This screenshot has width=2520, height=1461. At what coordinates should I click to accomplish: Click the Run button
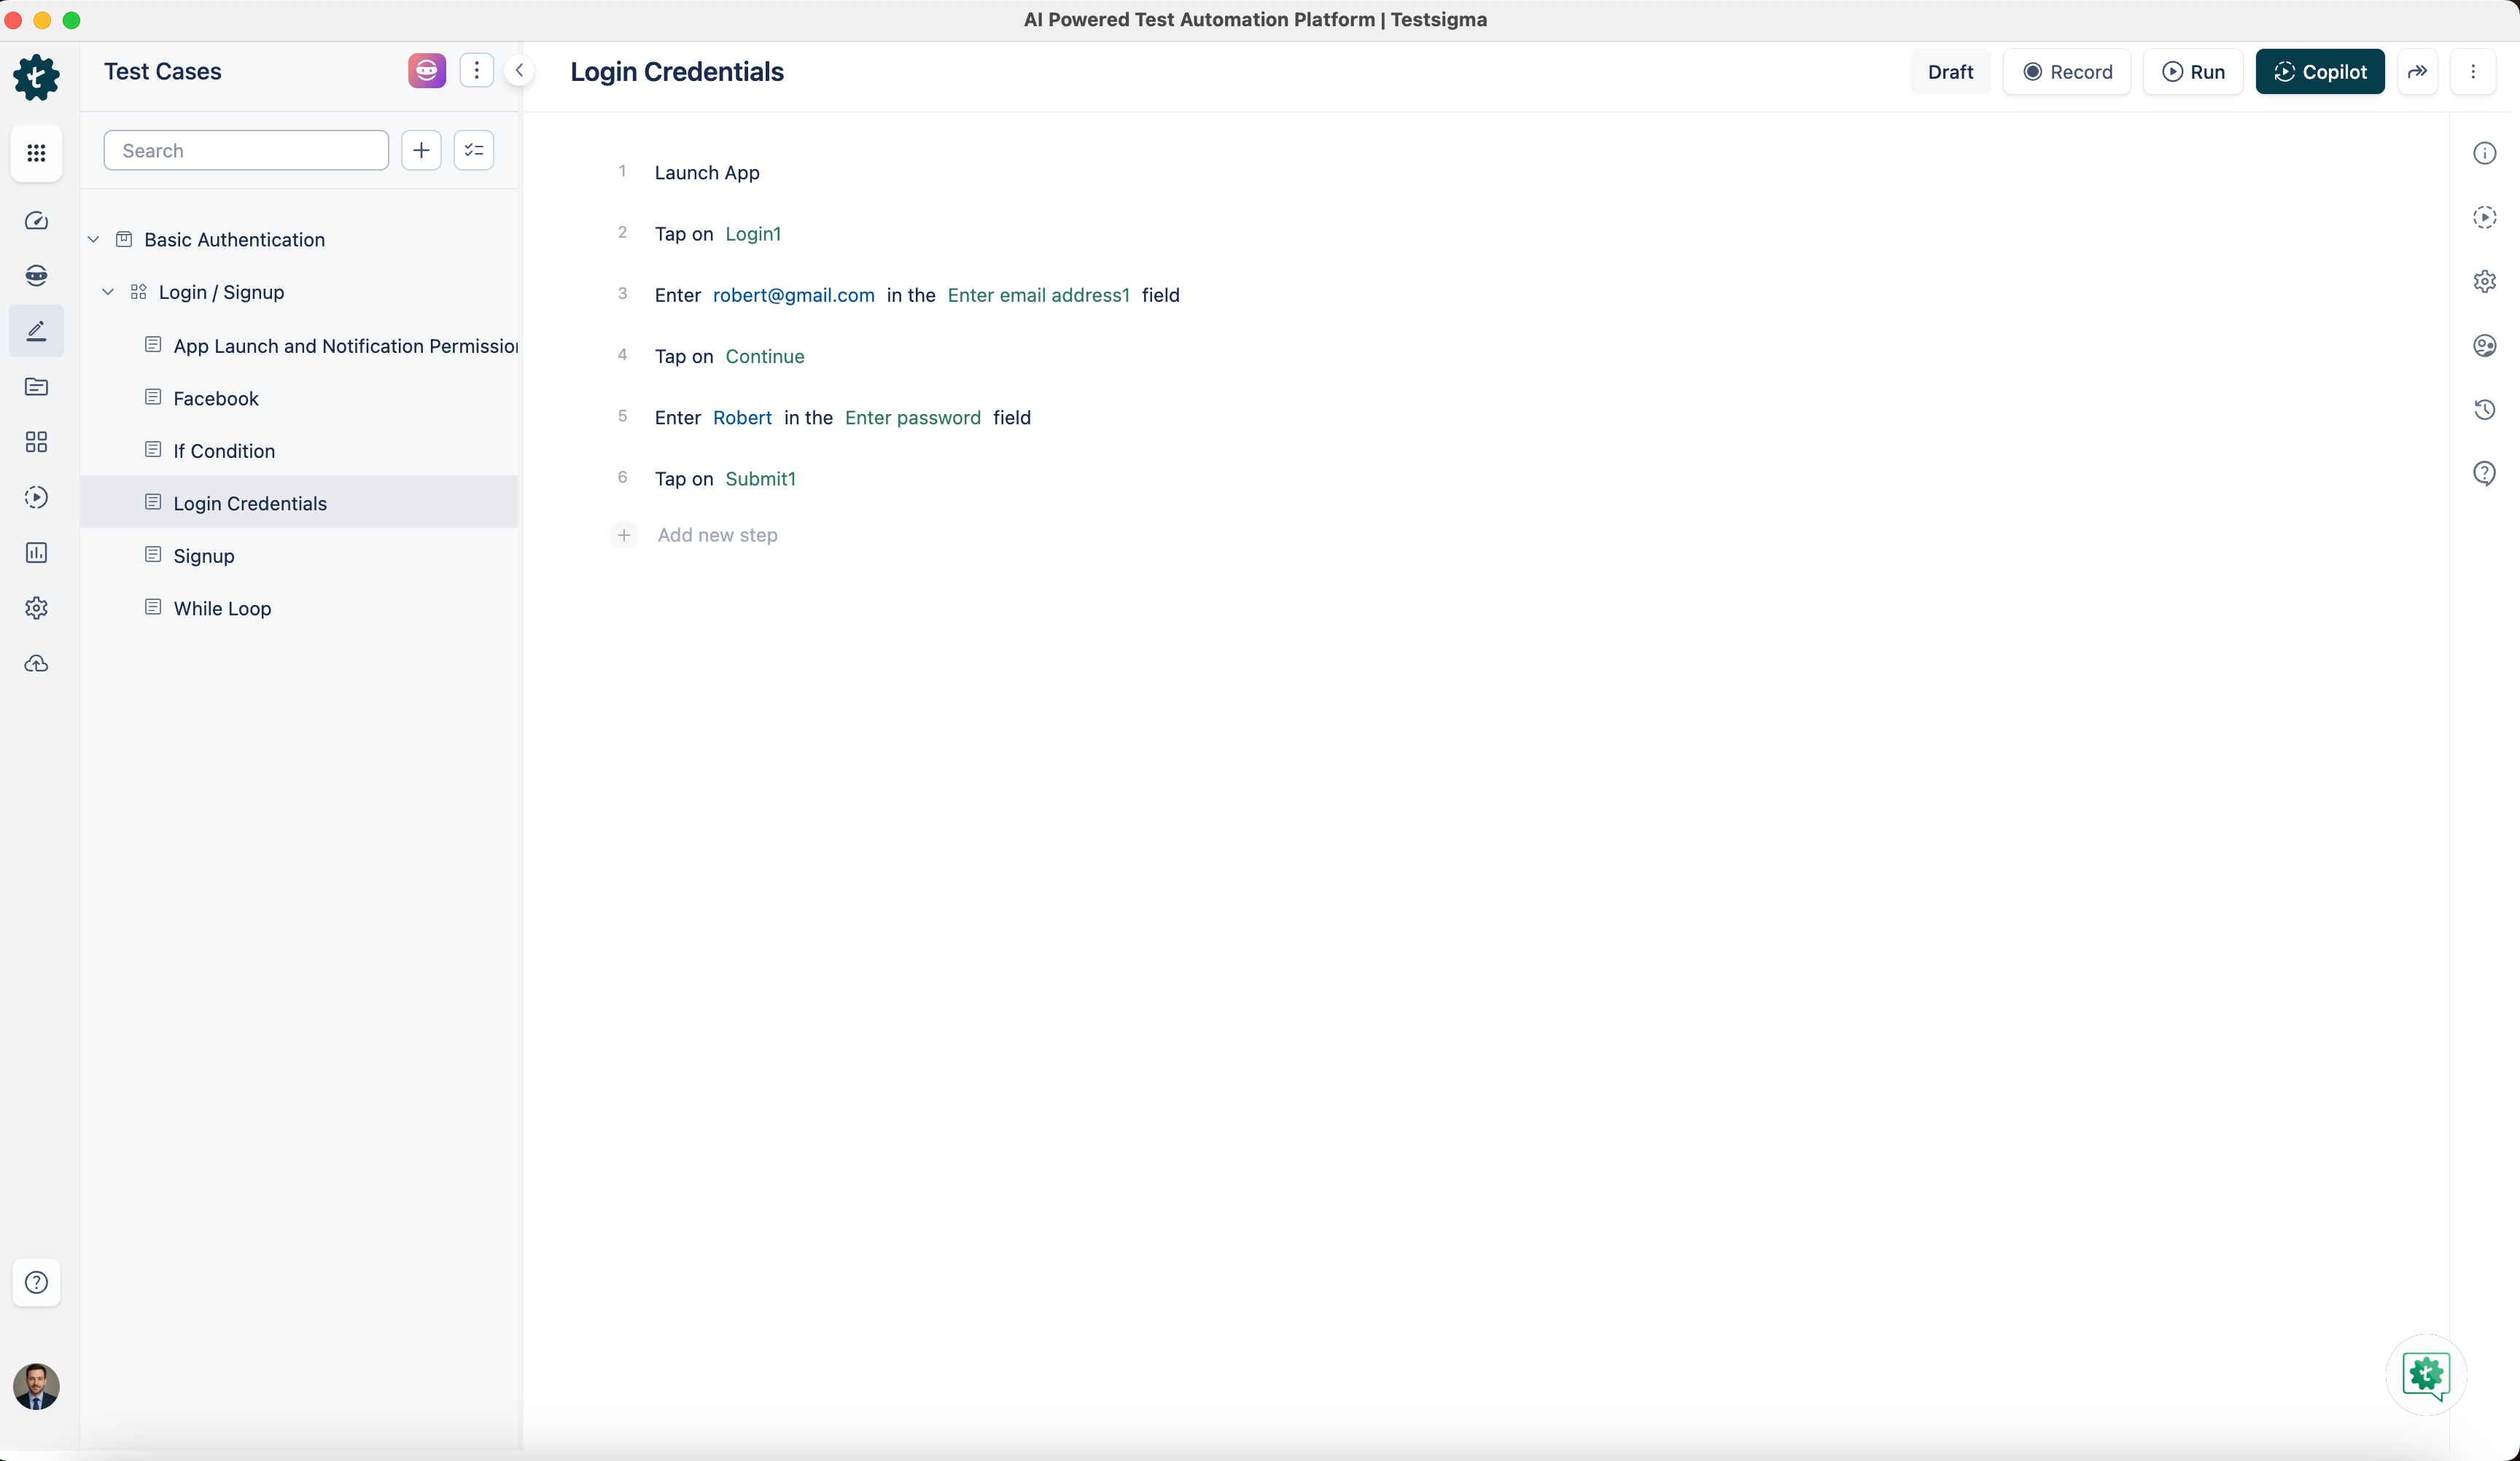[x=2193, y=72]
